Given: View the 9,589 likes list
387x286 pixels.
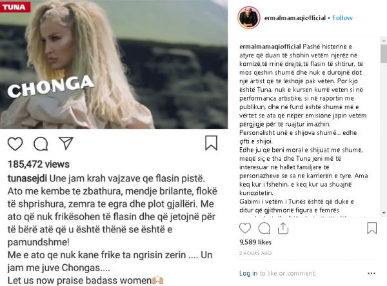Looking at the screenshot, I should pos(255,242).
